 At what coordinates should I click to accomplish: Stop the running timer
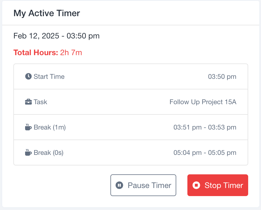pos(218,185)
